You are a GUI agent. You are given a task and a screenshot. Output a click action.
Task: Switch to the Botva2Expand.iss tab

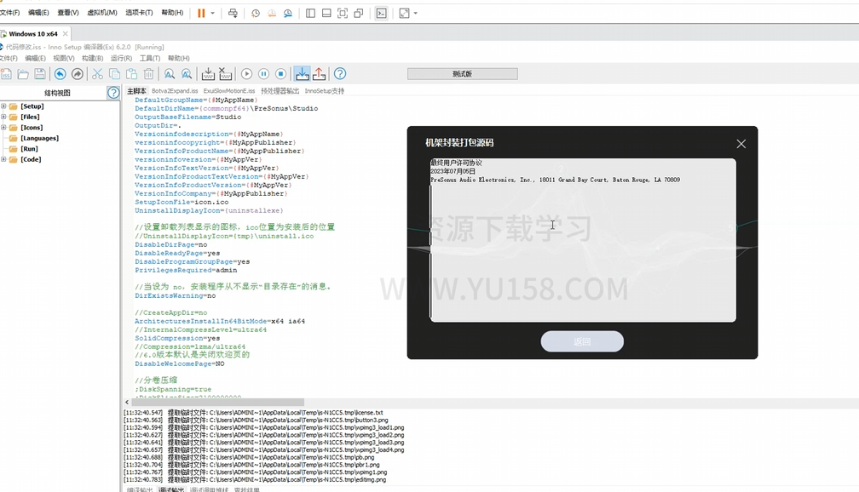(175, 91)
